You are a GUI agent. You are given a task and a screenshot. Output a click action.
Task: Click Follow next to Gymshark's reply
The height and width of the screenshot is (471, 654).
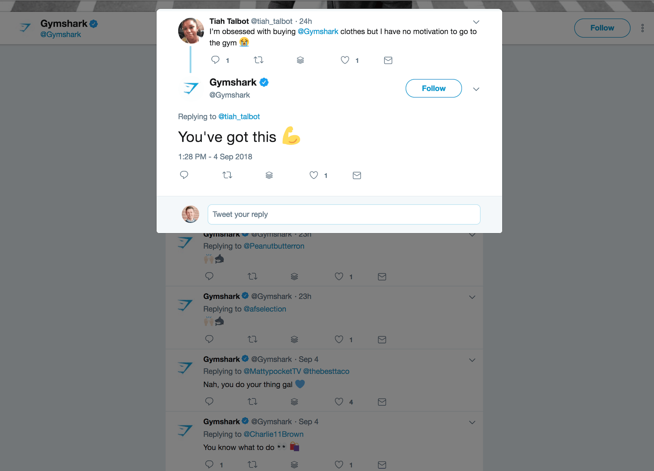pos(433,88)
